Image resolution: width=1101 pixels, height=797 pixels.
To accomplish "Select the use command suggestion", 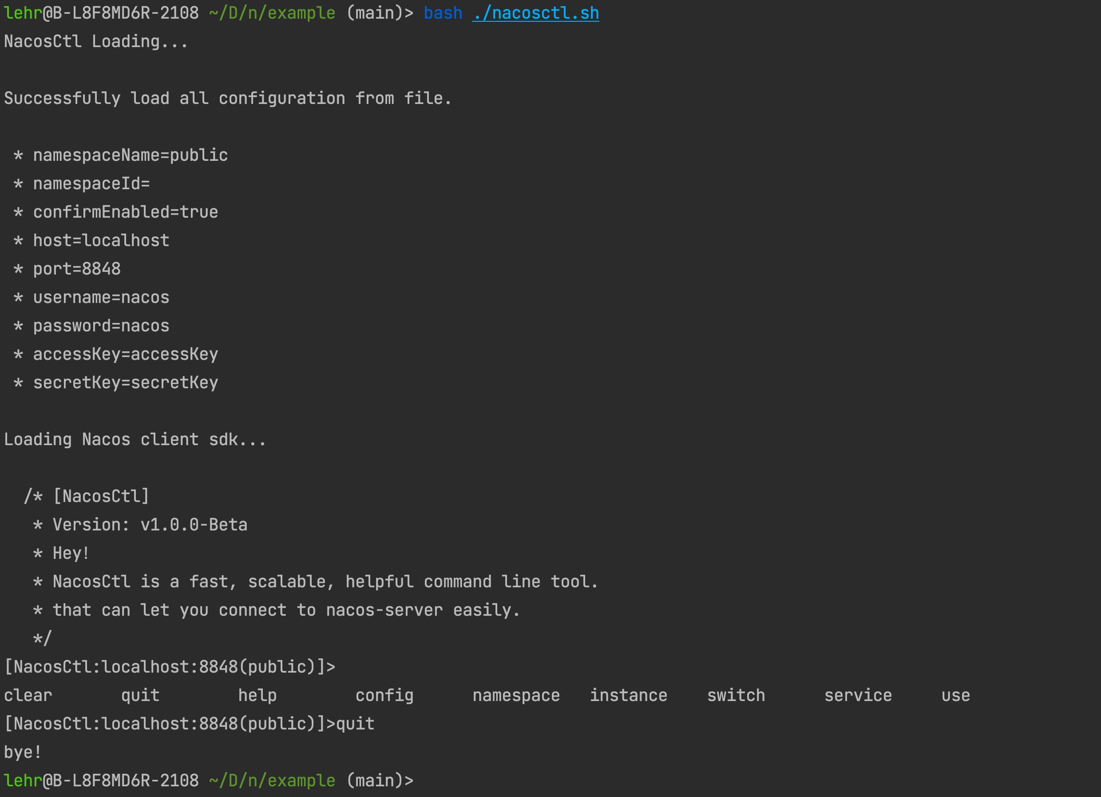I will (x=955, y=696).
